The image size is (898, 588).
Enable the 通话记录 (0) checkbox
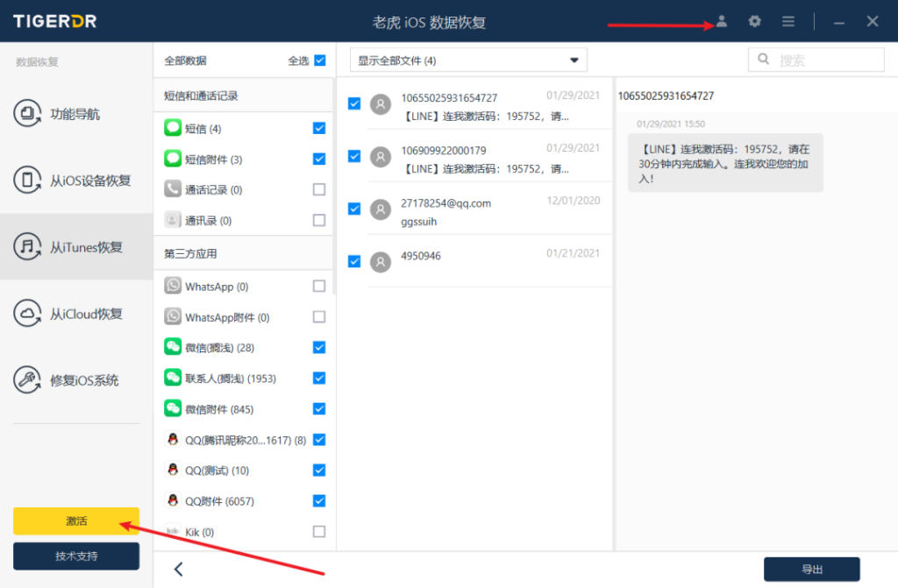pos(319,189)
